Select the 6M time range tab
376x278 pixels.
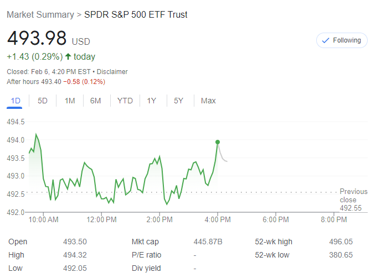tap(96, 101)
